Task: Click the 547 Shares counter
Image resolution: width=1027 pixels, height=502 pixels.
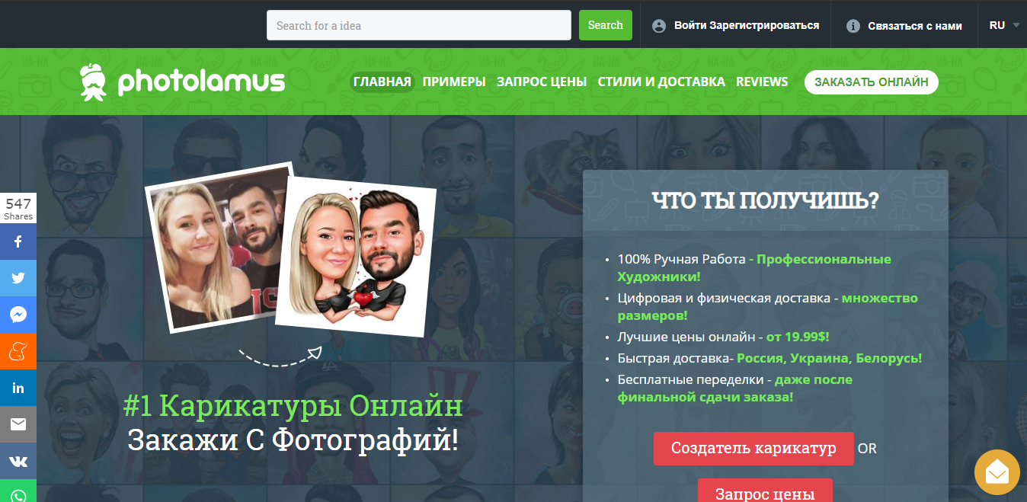Action: click(x=18, y=209)
